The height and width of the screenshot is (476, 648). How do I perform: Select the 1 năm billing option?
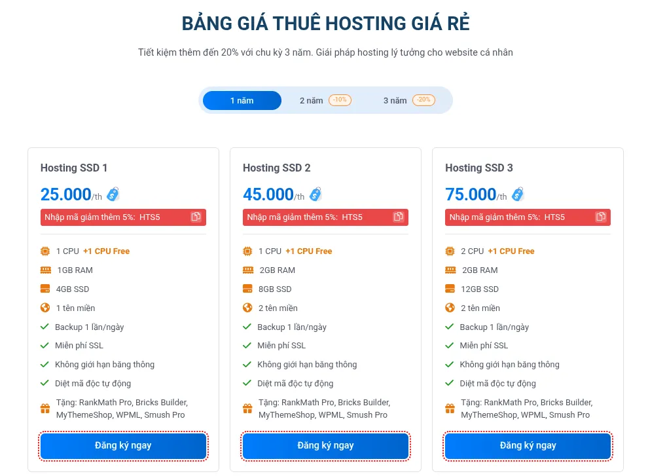242,100
